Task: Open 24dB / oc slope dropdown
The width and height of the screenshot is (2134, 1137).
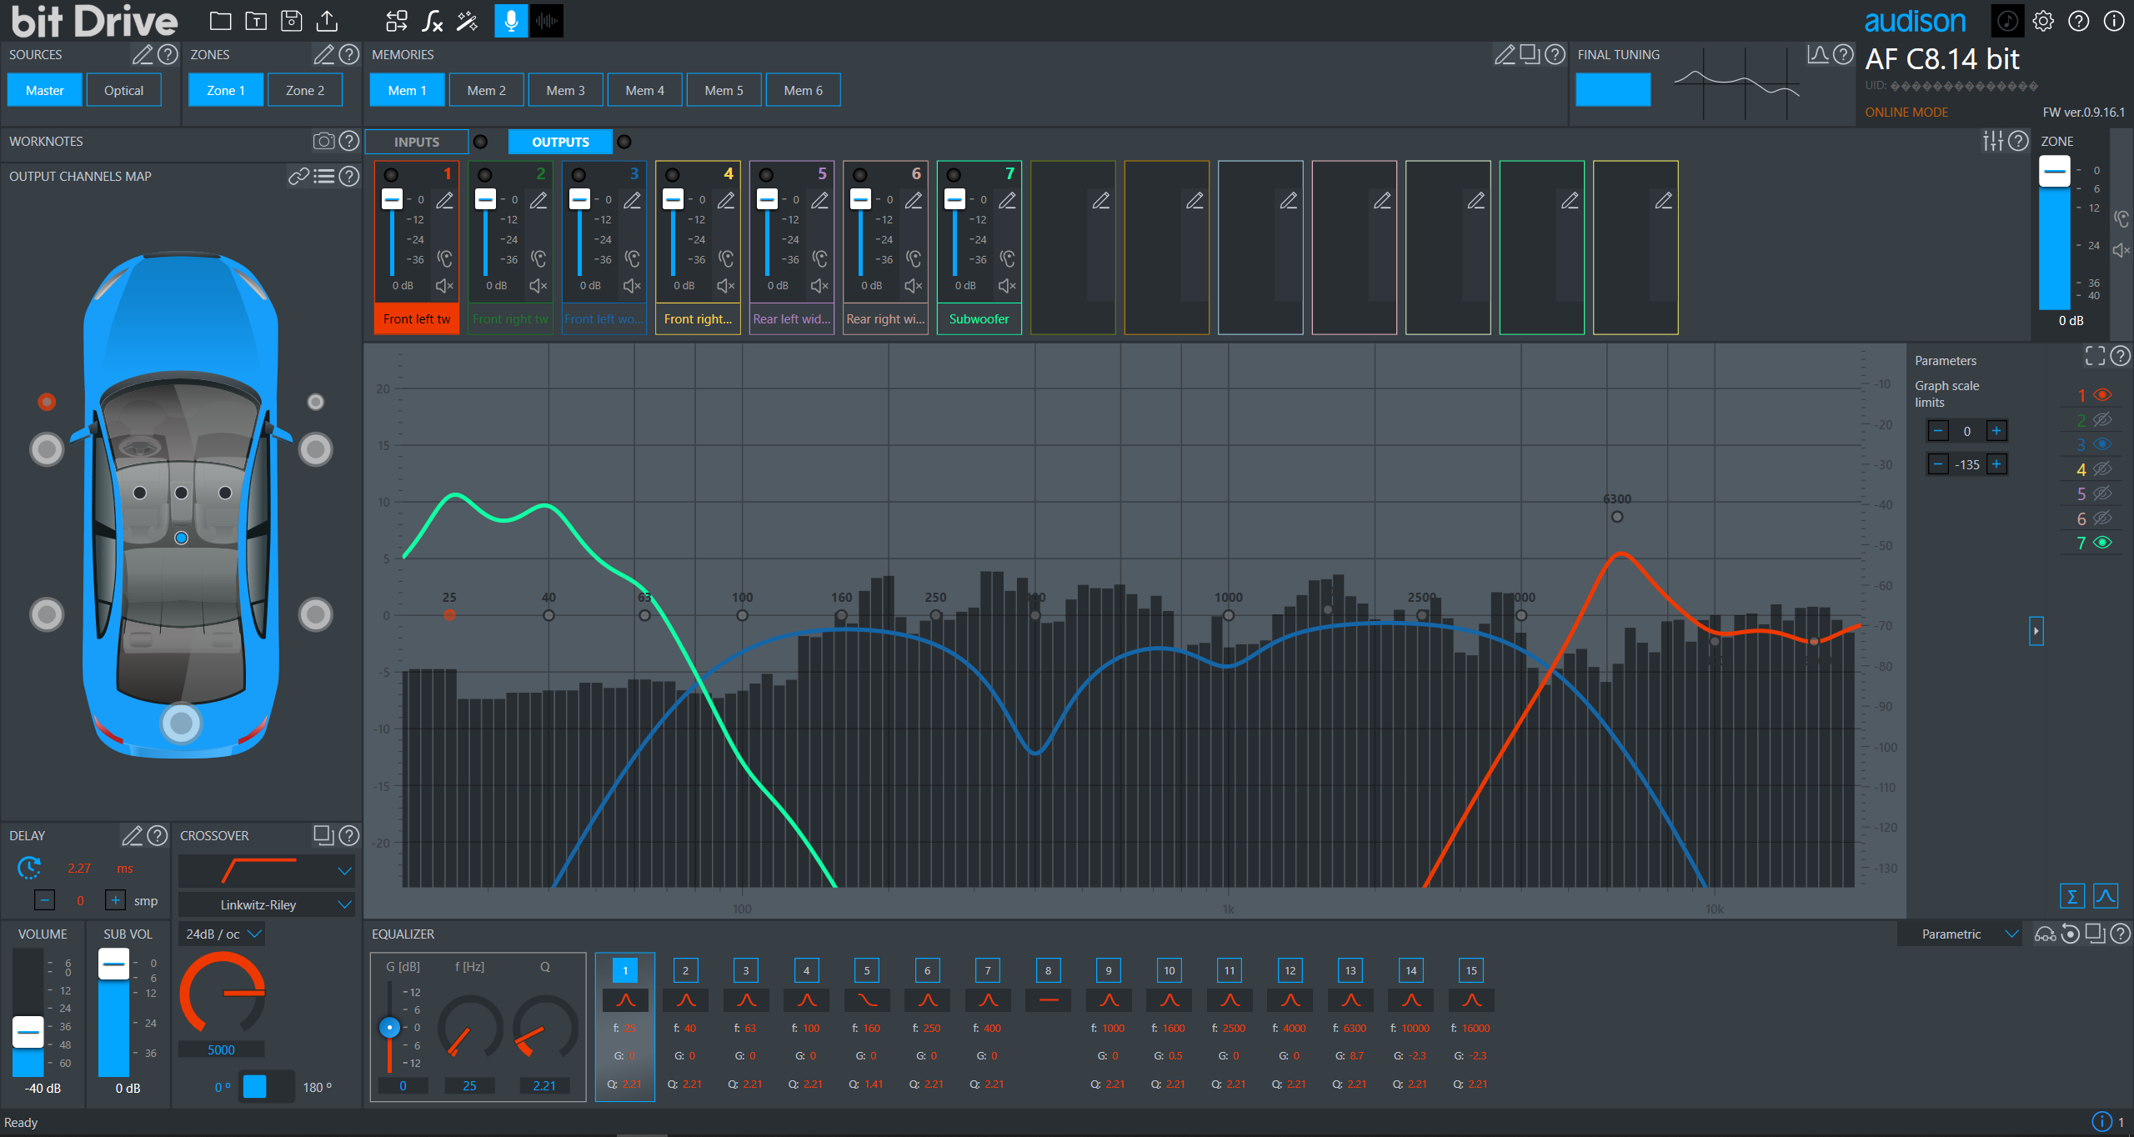Action: (223, 934)
